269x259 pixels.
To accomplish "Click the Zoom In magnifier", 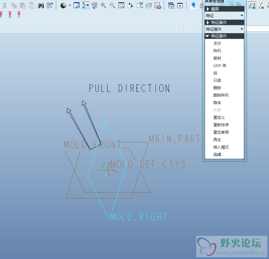I will (x=103, y=6).
